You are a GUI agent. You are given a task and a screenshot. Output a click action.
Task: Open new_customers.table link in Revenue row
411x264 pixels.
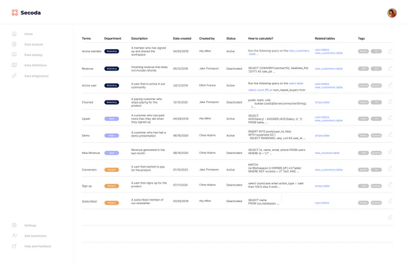coord(329,68)
